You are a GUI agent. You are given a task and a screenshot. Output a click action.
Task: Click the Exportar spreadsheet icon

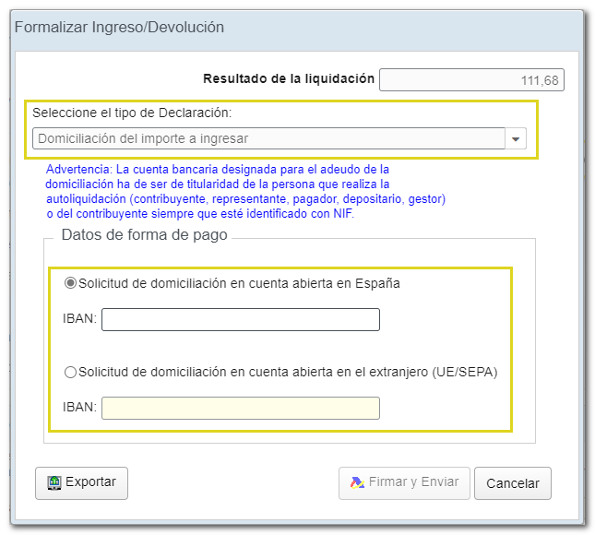[x=54, y=482]
